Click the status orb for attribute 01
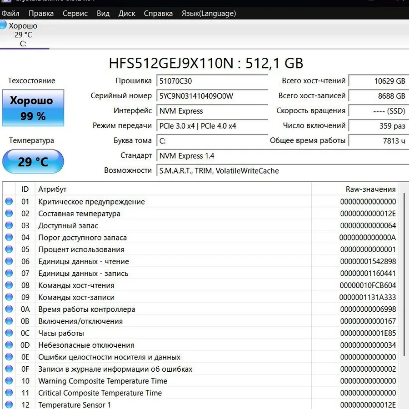The height and width of the screenshot is (409, 409). 9,201
